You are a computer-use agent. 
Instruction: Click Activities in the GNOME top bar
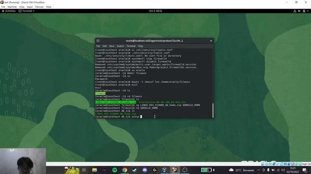[9, 11]
